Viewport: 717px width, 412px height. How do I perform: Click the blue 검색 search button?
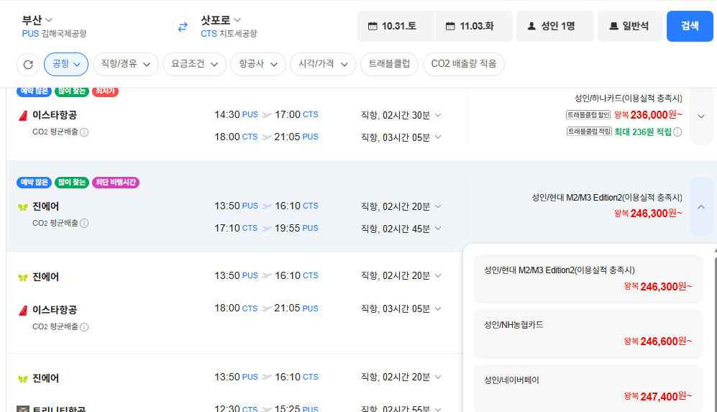(690, 26)
